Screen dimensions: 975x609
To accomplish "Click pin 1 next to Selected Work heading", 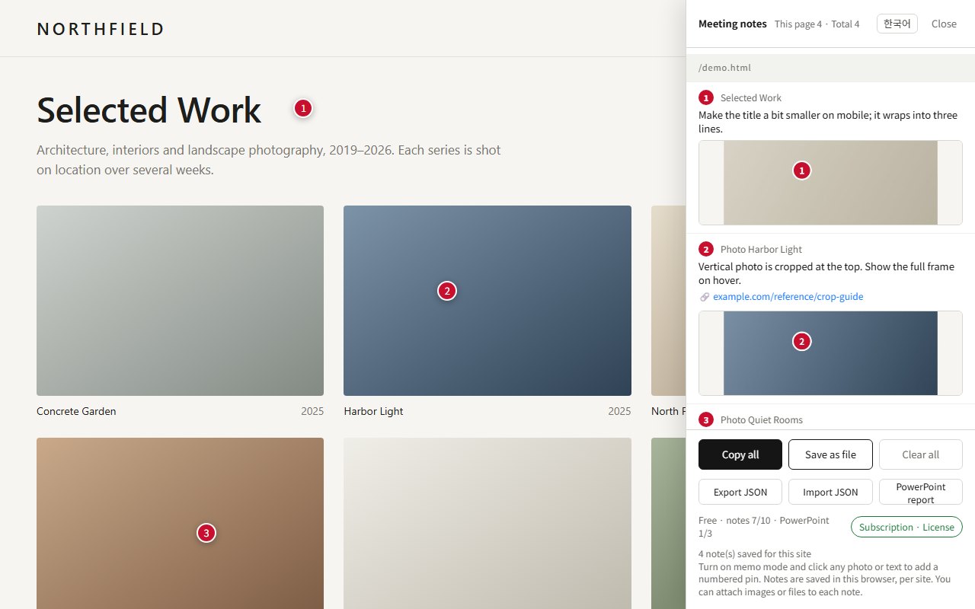I will (303, 108).
